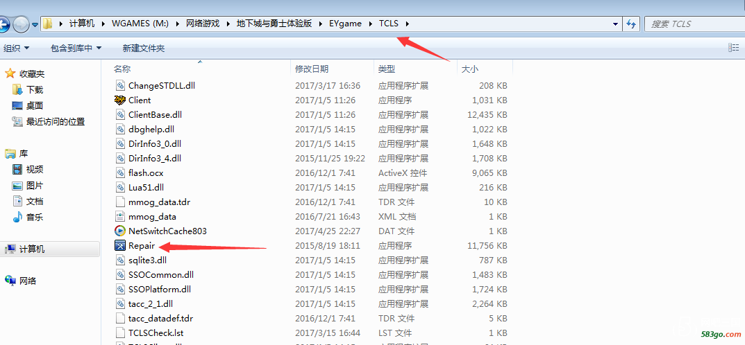Click the NetSwitchCache803 file icon
Viewport: 745px width, 345px height.
click(x=120, y=231)
